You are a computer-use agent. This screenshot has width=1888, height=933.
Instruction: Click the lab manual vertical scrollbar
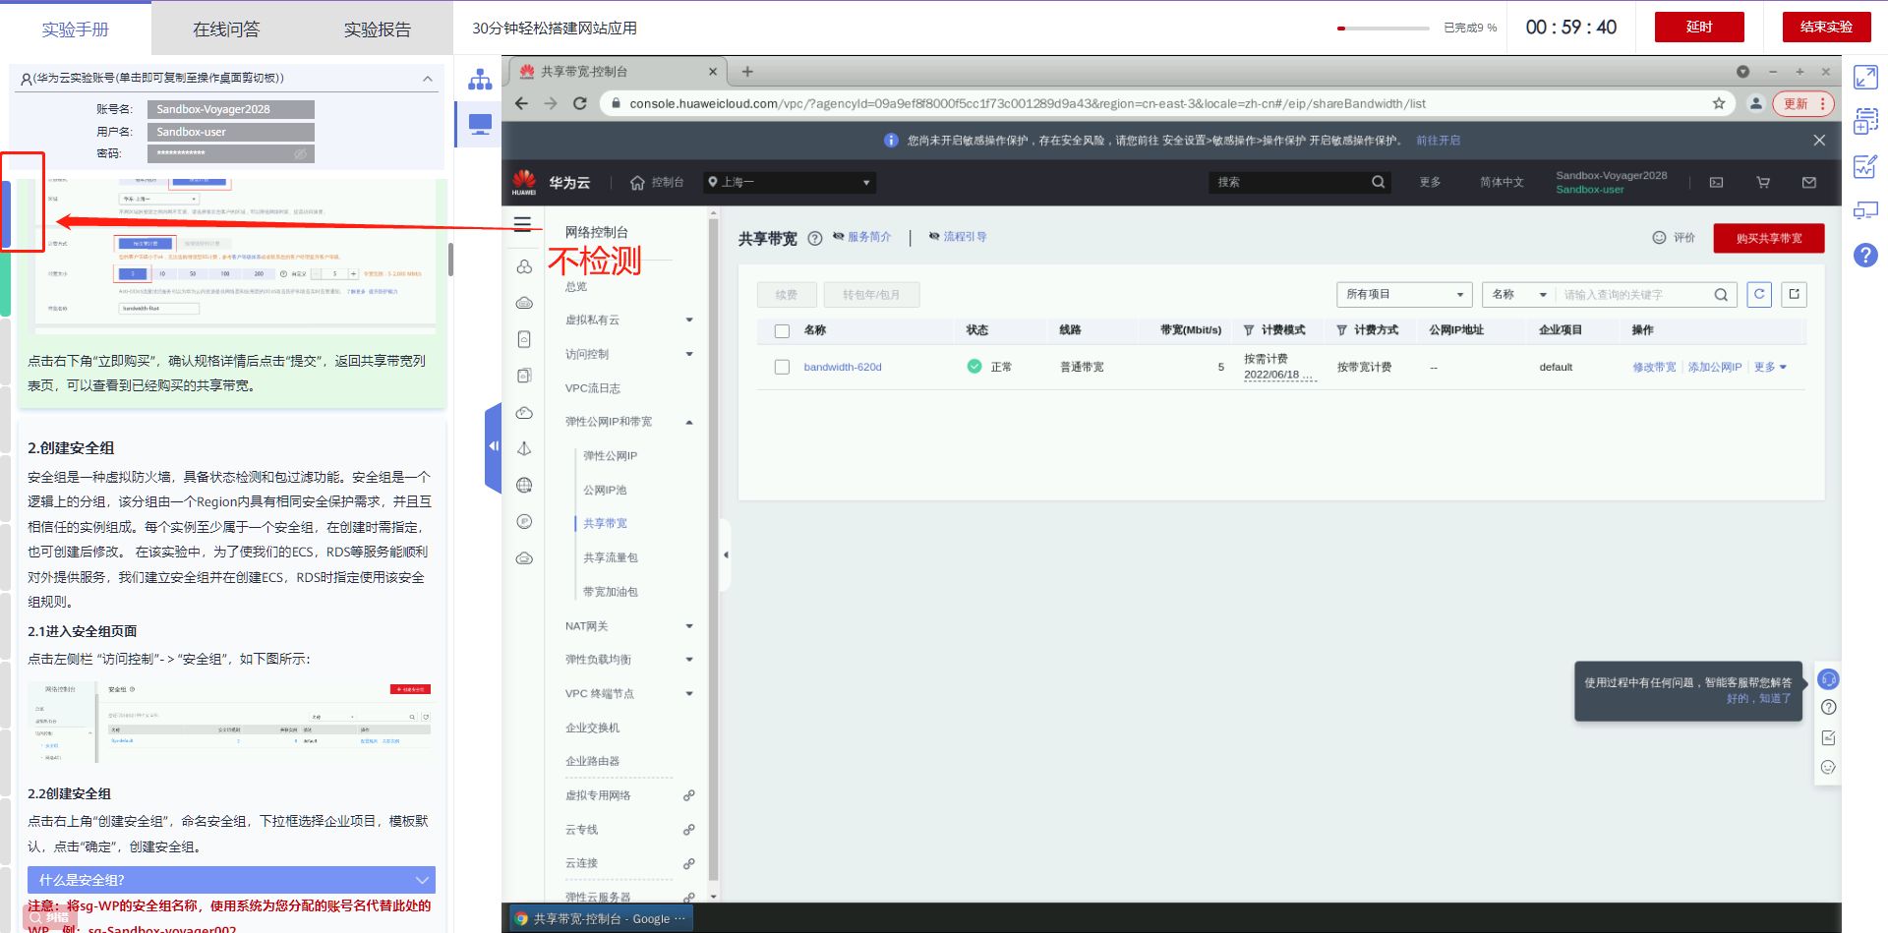[x=450, y=259]
